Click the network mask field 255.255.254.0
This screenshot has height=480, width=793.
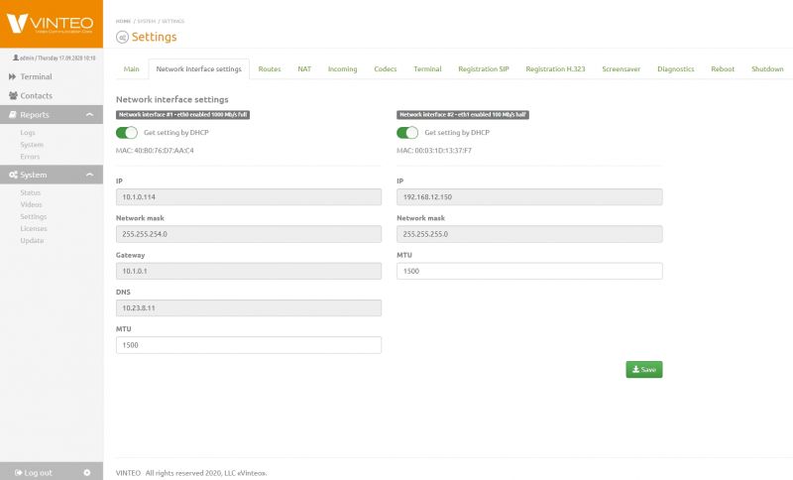pyautogui.click(x=249, y=234)
